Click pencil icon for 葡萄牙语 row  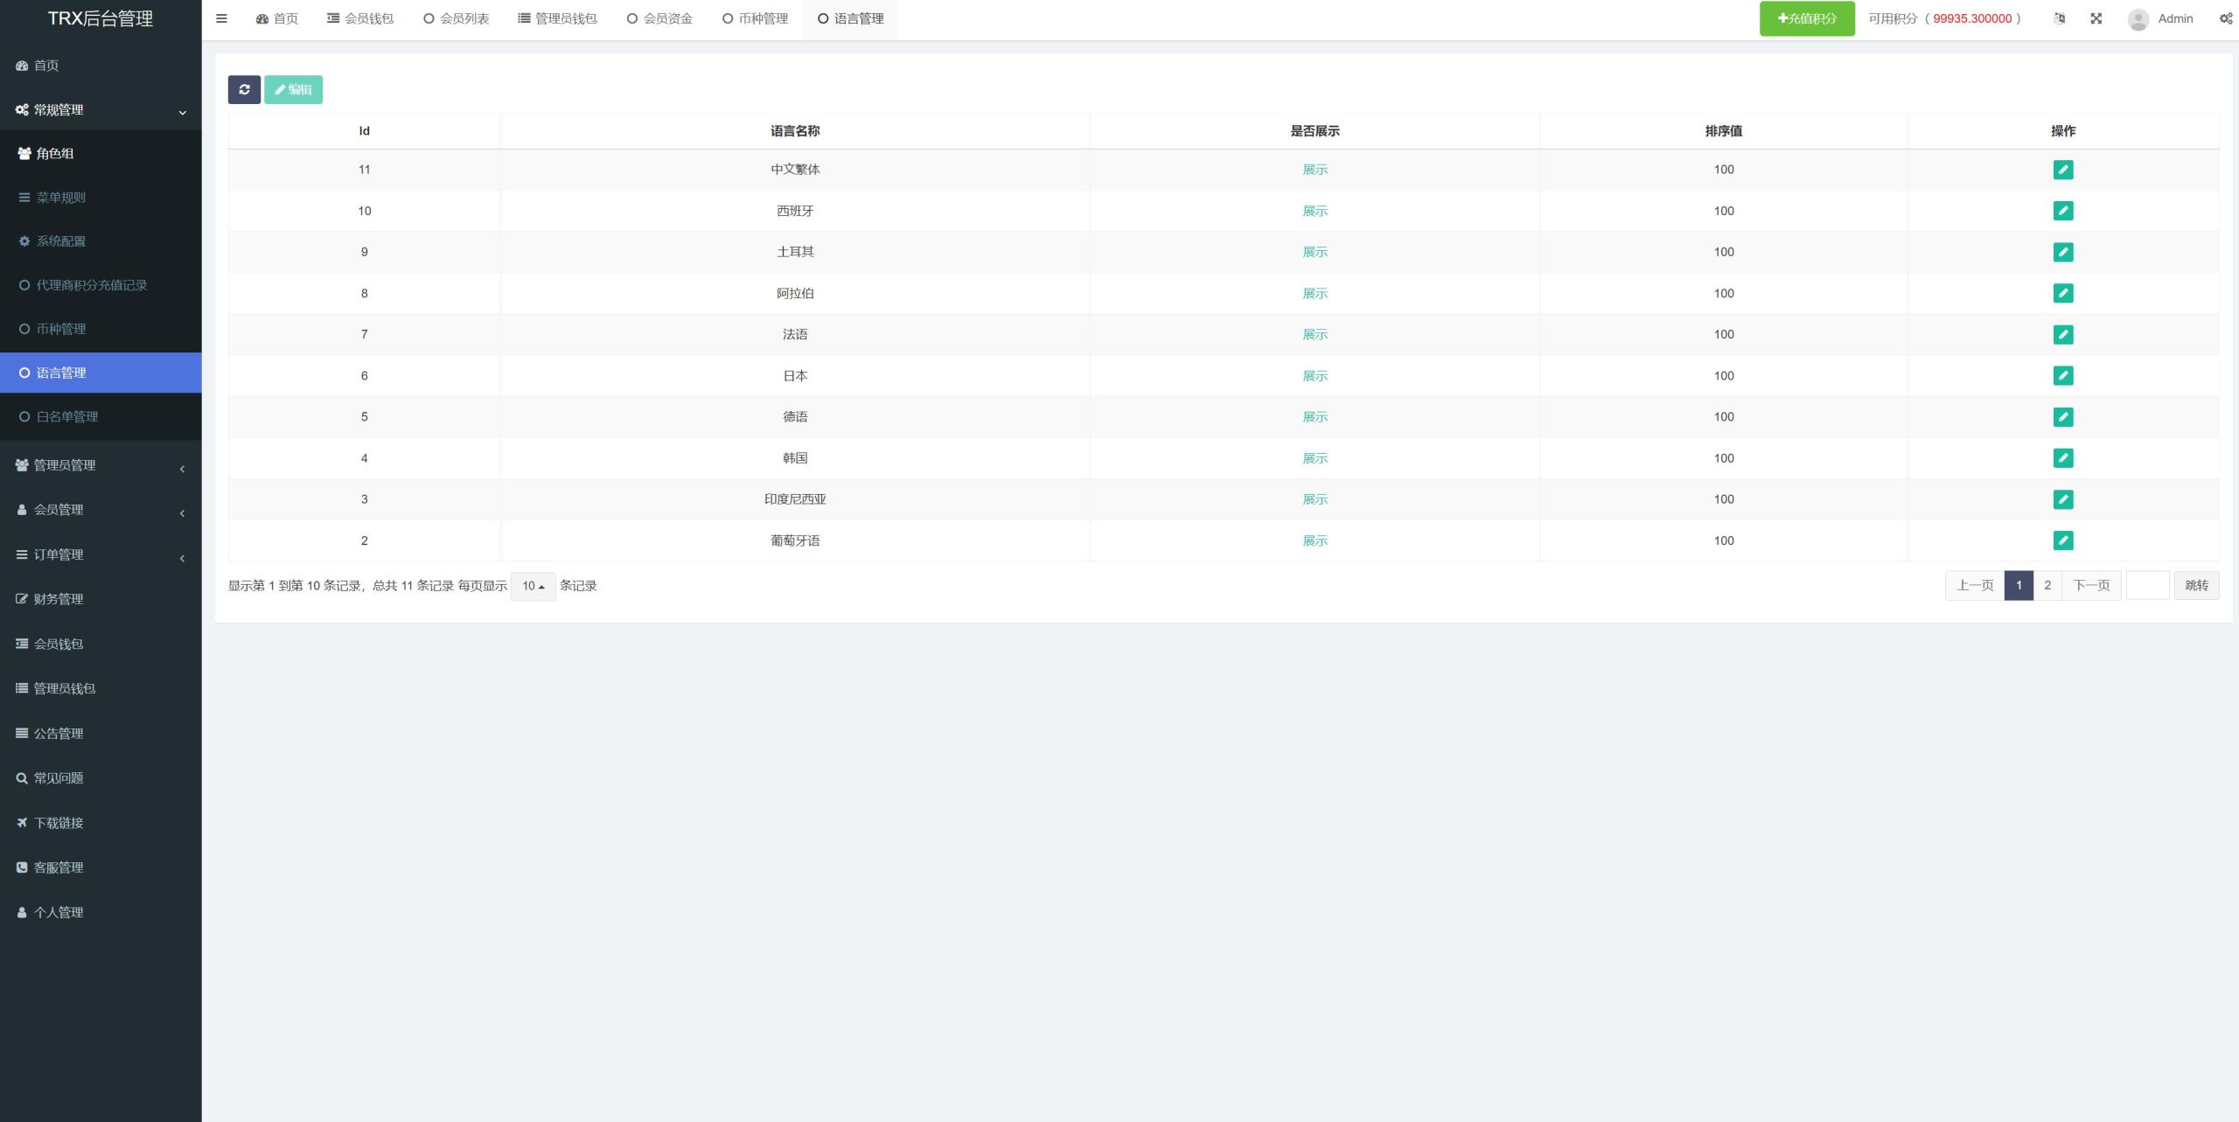2062,540
